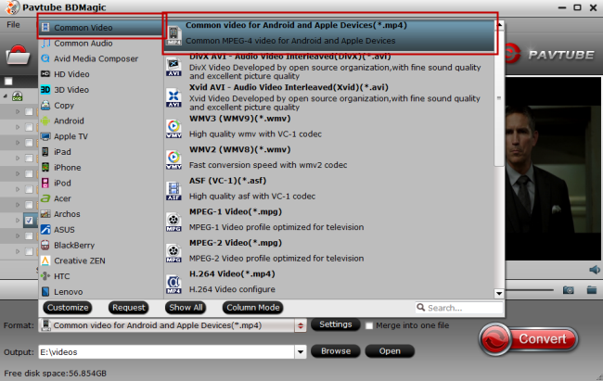
Task: Click the format list scrollbar thumb
Action: coord(499,98)
